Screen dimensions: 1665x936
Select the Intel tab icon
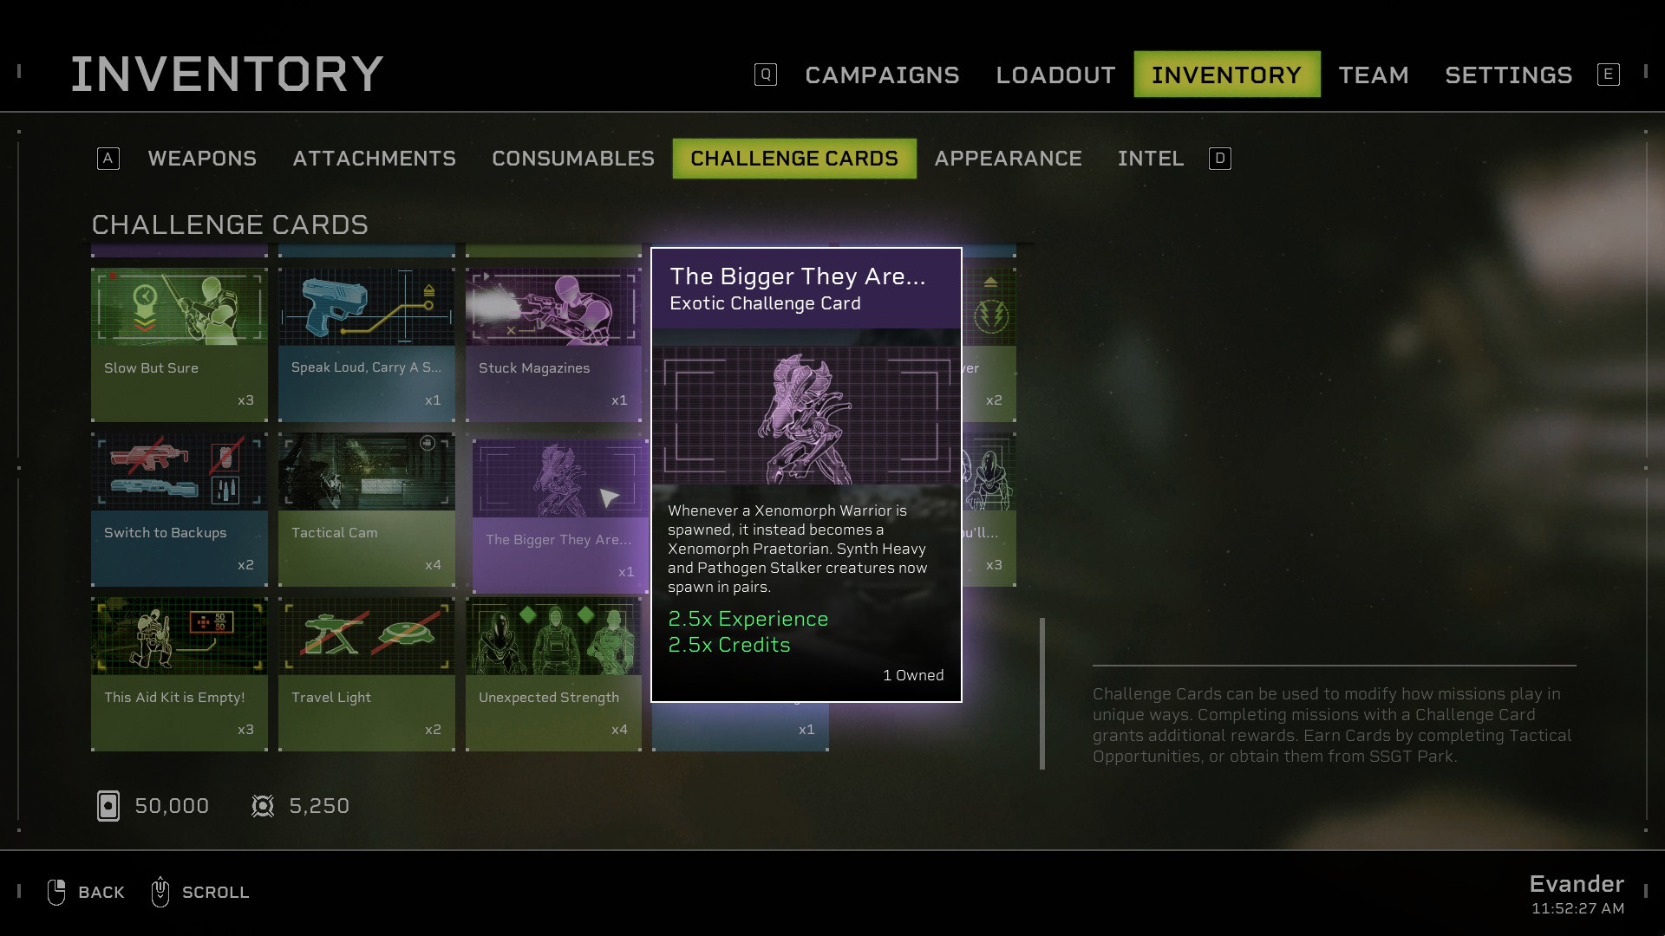(x=1221, y=158)
